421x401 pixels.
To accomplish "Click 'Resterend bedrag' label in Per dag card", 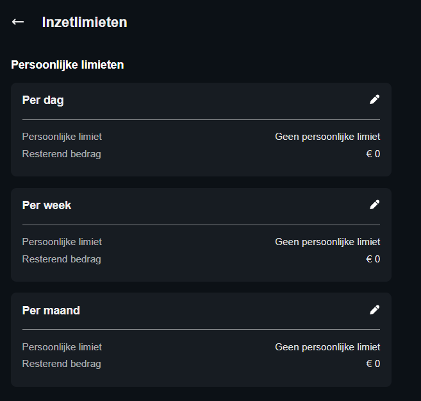I will pos(62,154).
